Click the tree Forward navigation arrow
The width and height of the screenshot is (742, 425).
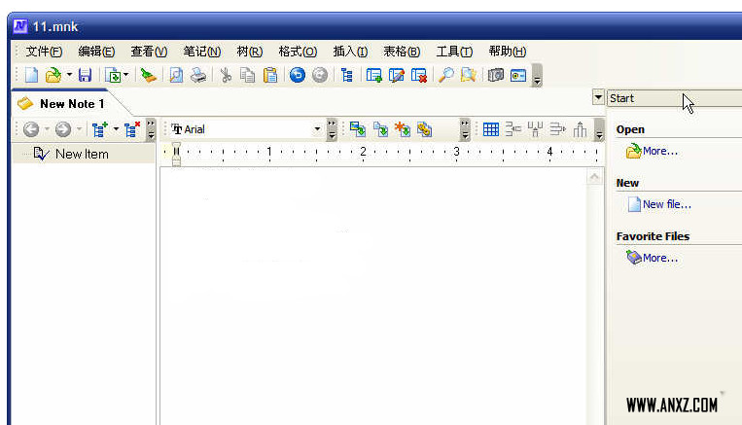(x=63, y=129)
